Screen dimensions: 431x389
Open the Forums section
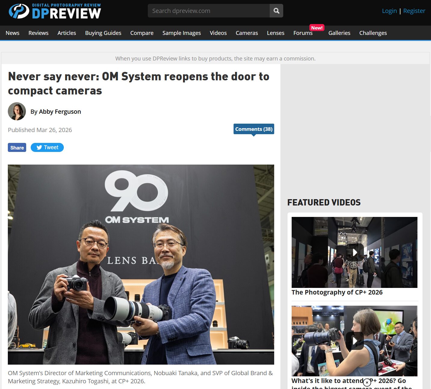[303, 33]
